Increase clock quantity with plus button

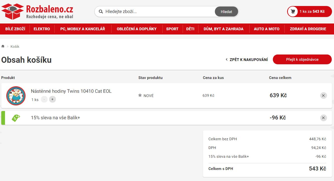52,99
